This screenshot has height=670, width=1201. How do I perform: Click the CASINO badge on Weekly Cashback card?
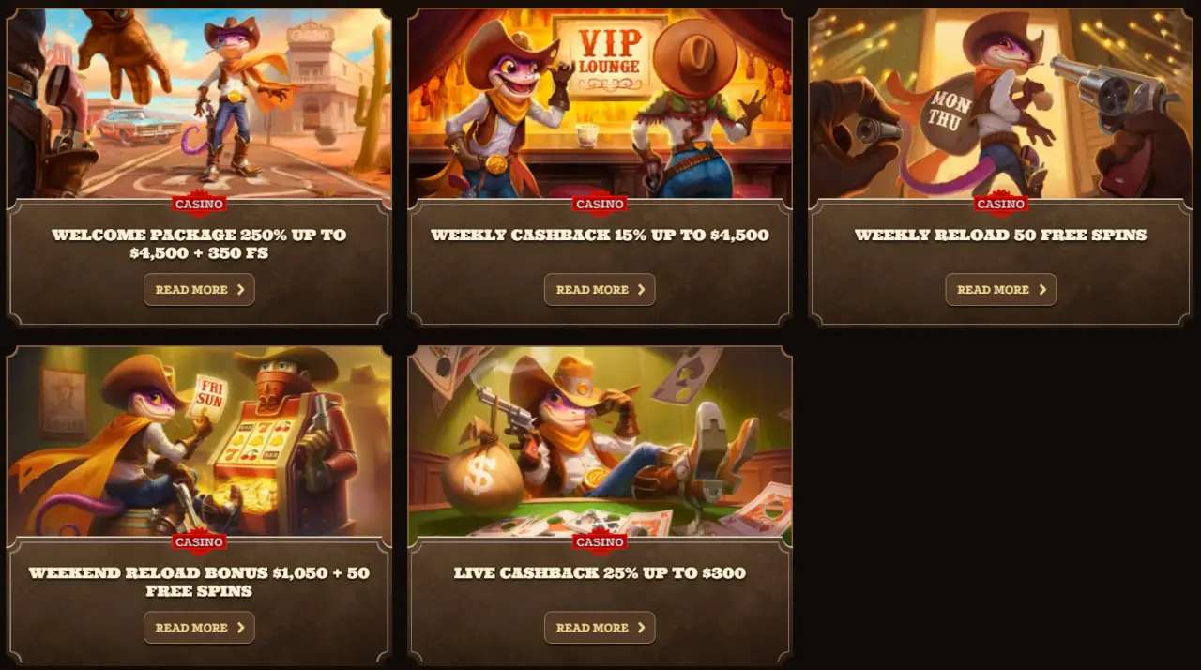tap(600, 204)
